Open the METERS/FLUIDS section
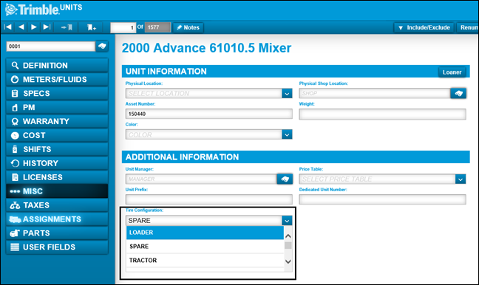The height and width of the screenshot is (285, 479). [x=57, y=79]
